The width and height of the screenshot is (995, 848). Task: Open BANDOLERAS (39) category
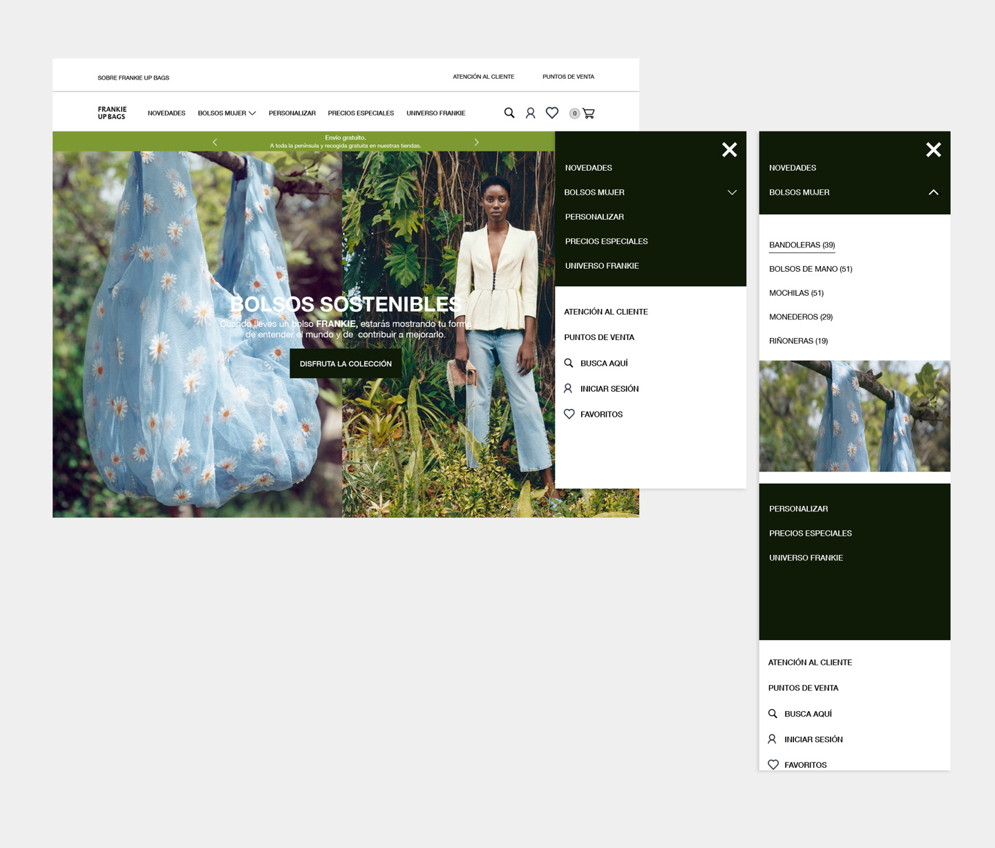coord(802,245)
